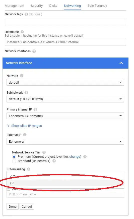Click help icon beside Network tags
The height and width of the screenshot is (219, 134).
(x=26, y=14)
